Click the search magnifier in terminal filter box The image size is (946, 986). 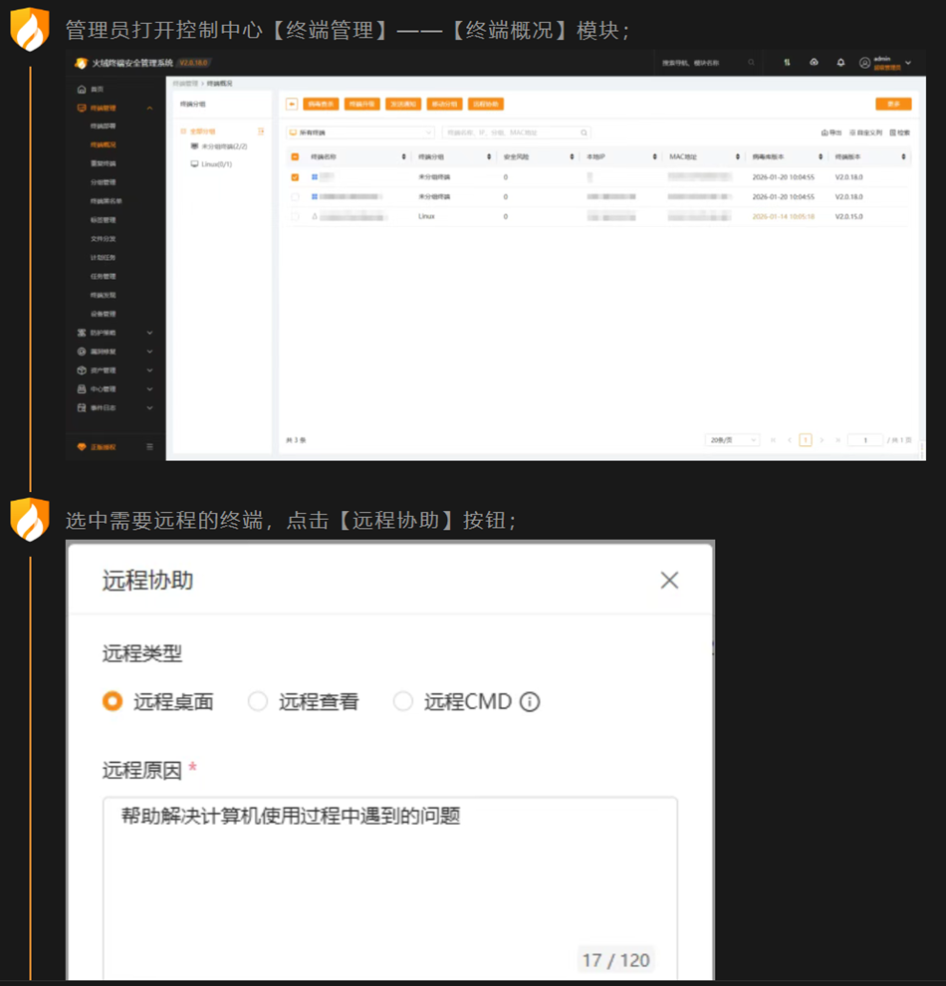click(x=584, y=132)
